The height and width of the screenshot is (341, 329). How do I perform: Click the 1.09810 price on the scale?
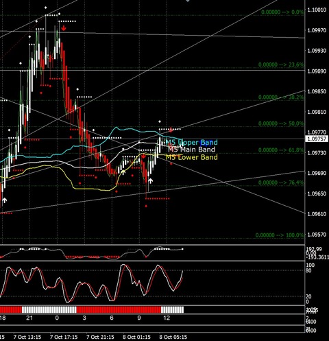point(317,112)
